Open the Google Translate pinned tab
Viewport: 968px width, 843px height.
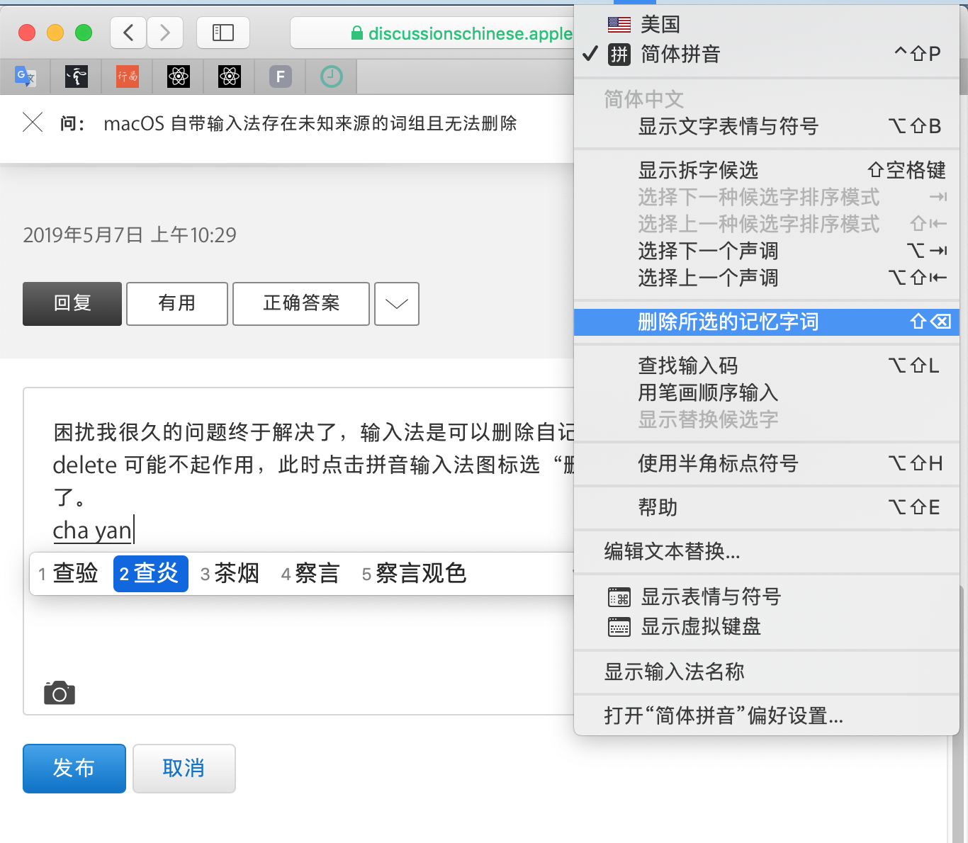tap(26, 77)
